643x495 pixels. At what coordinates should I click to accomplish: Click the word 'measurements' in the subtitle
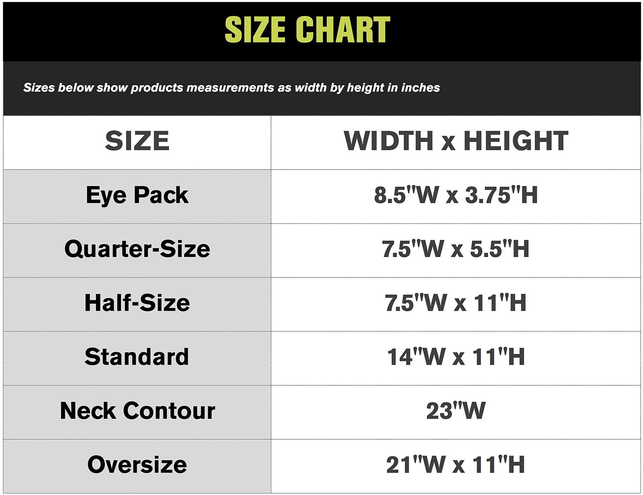pos(231,88)
